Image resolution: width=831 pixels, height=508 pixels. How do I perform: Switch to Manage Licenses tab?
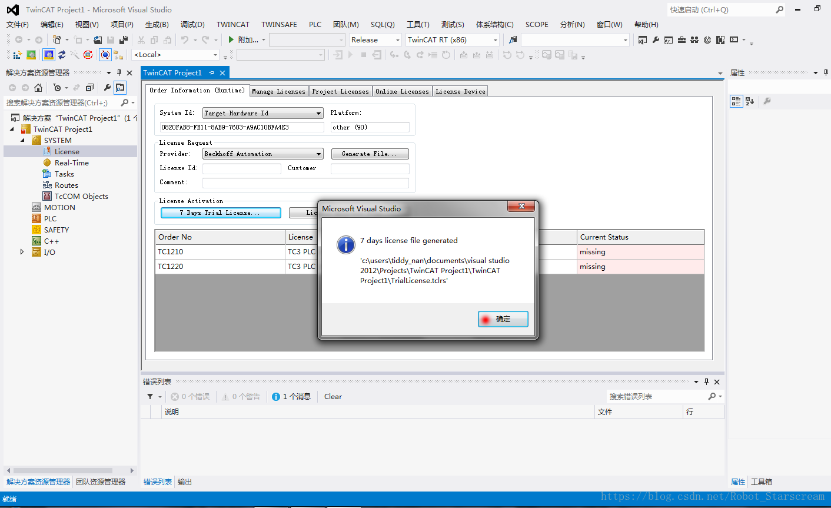point(279,91)
